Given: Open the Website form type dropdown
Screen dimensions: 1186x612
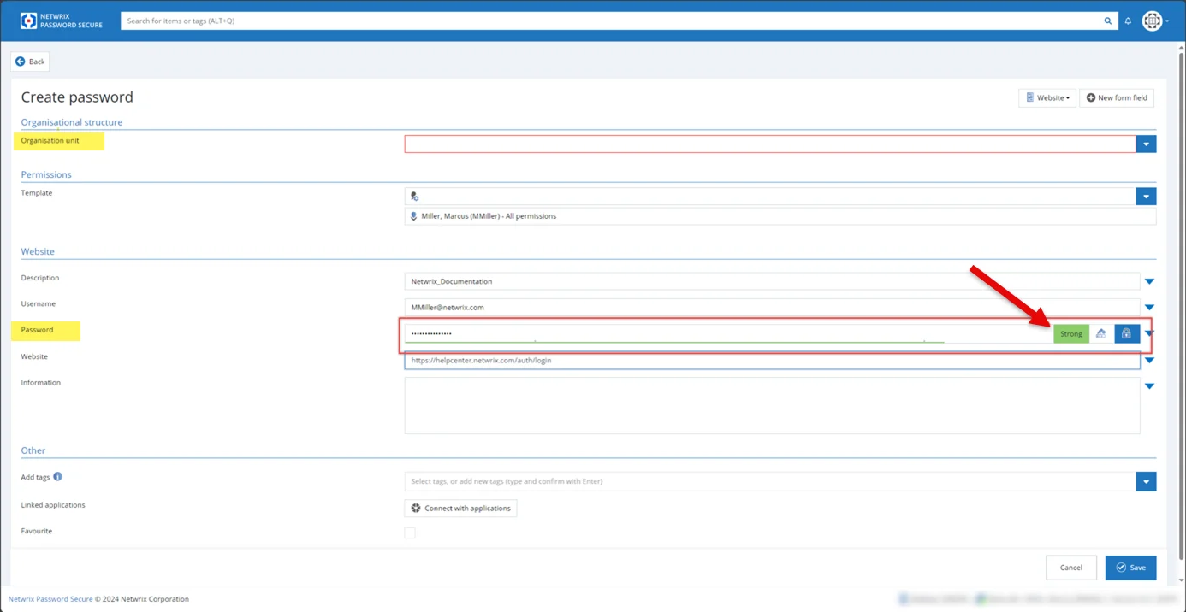Looking at the screenshot, I should pos(1047,98).
